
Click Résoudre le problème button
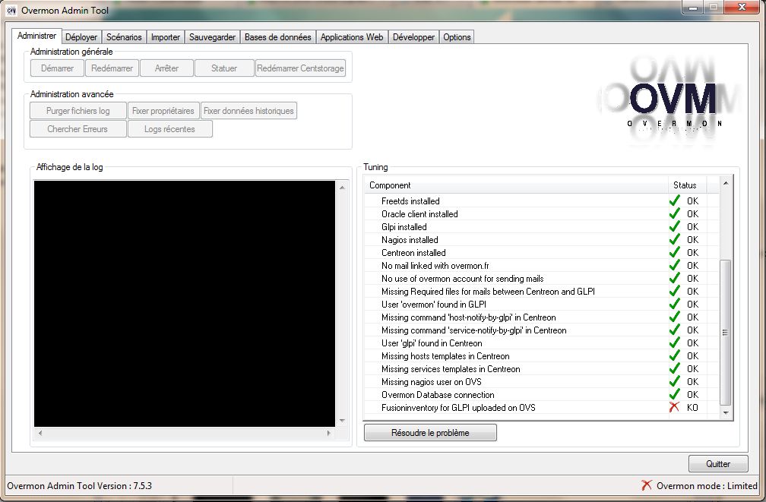pos(430,433)
